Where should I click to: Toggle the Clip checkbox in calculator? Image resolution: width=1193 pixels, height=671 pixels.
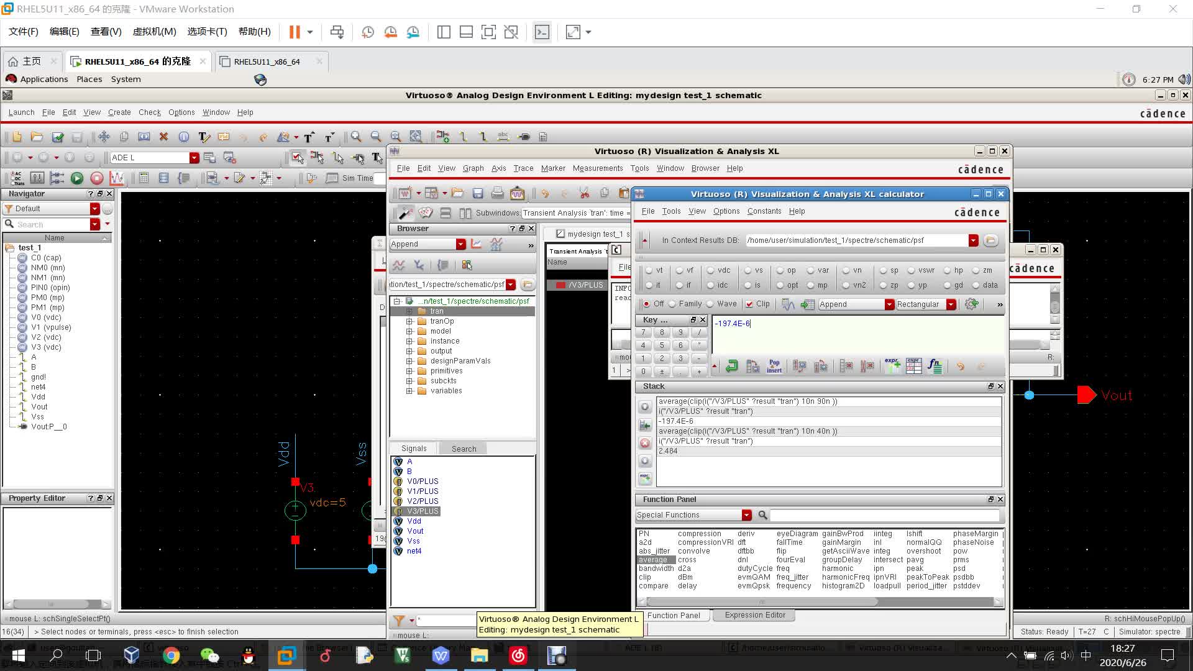tap(749, 304)
